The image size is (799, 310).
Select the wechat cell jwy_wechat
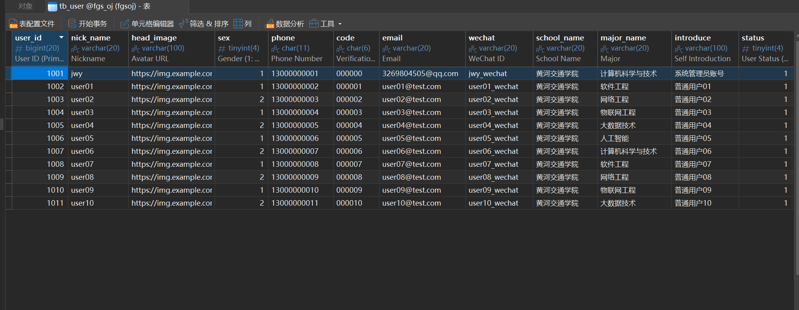pos(499,74)
